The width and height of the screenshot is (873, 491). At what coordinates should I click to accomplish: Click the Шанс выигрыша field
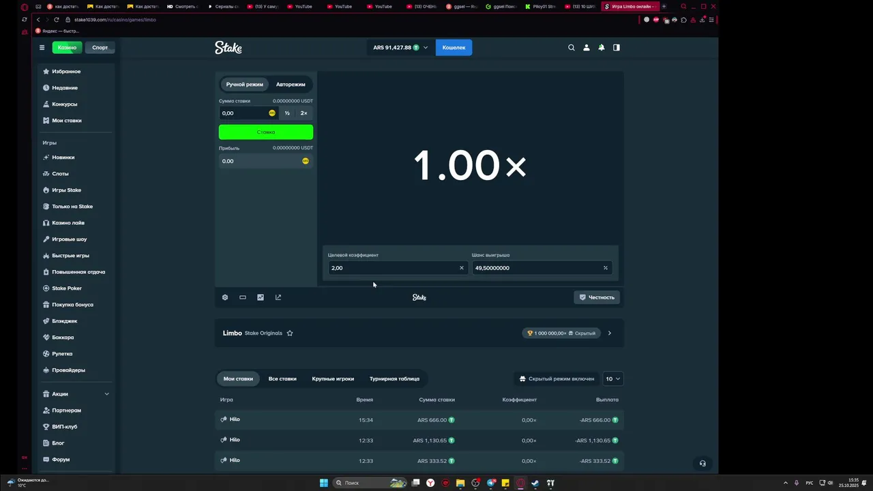pos(542,268)
